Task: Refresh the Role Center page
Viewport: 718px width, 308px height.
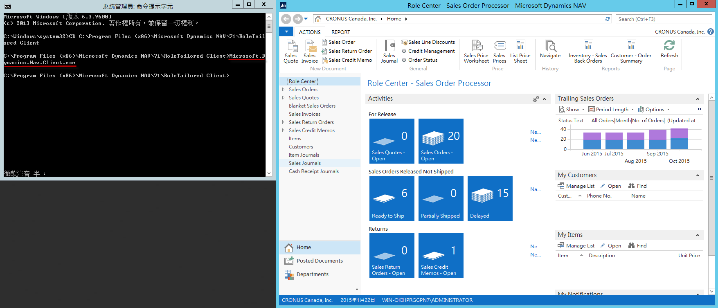Action: (x=669, y=49)
